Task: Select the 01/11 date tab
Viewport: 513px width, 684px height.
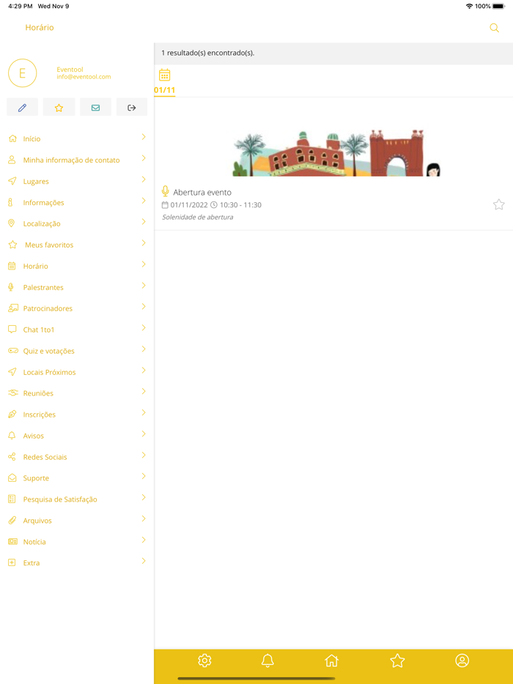Action: [165, 81]
